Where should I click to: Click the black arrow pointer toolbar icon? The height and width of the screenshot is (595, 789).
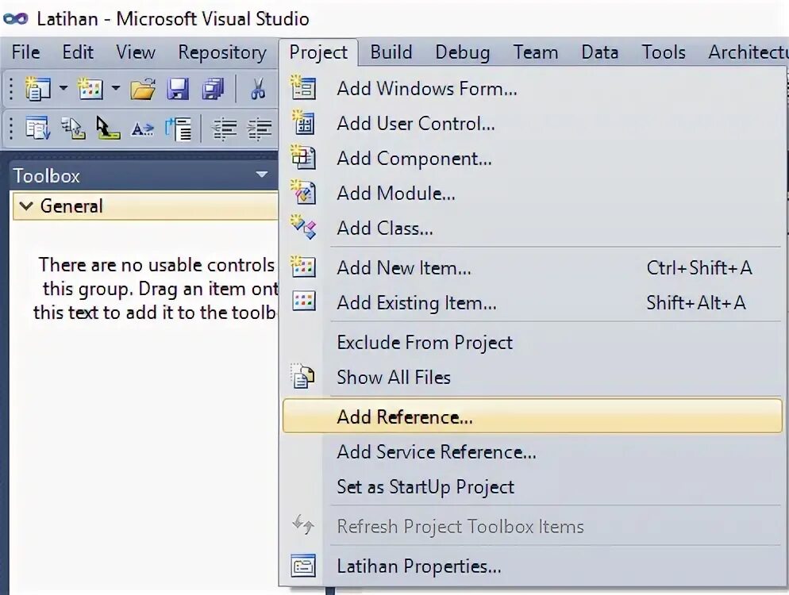click(108, 129)
